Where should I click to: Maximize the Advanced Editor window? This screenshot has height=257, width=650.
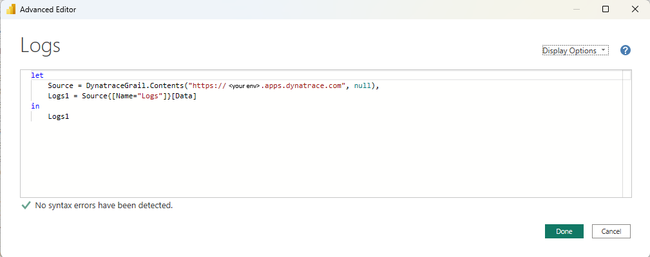606,9
